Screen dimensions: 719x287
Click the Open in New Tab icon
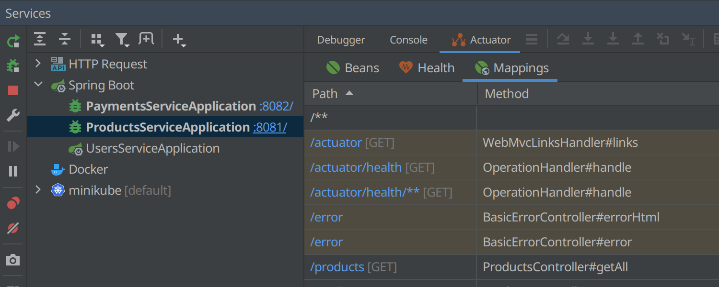click(x=146, y=39)
